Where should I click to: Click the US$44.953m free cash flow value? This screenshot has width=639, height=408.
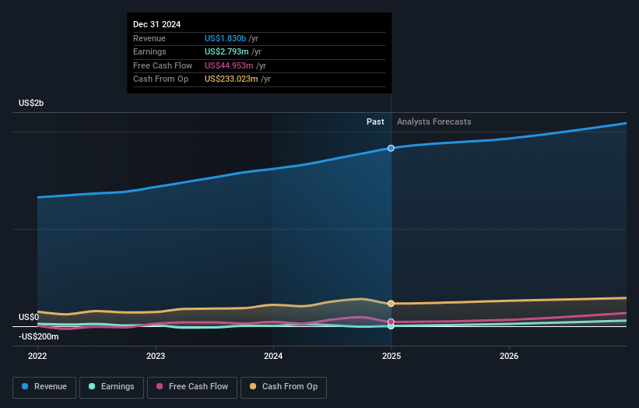(229, 65)
